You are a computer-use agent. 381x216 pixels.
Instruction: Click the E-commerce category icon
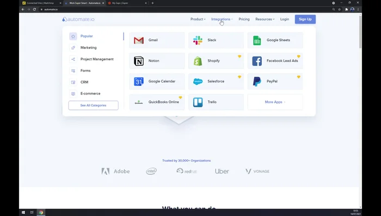[73, 94]
